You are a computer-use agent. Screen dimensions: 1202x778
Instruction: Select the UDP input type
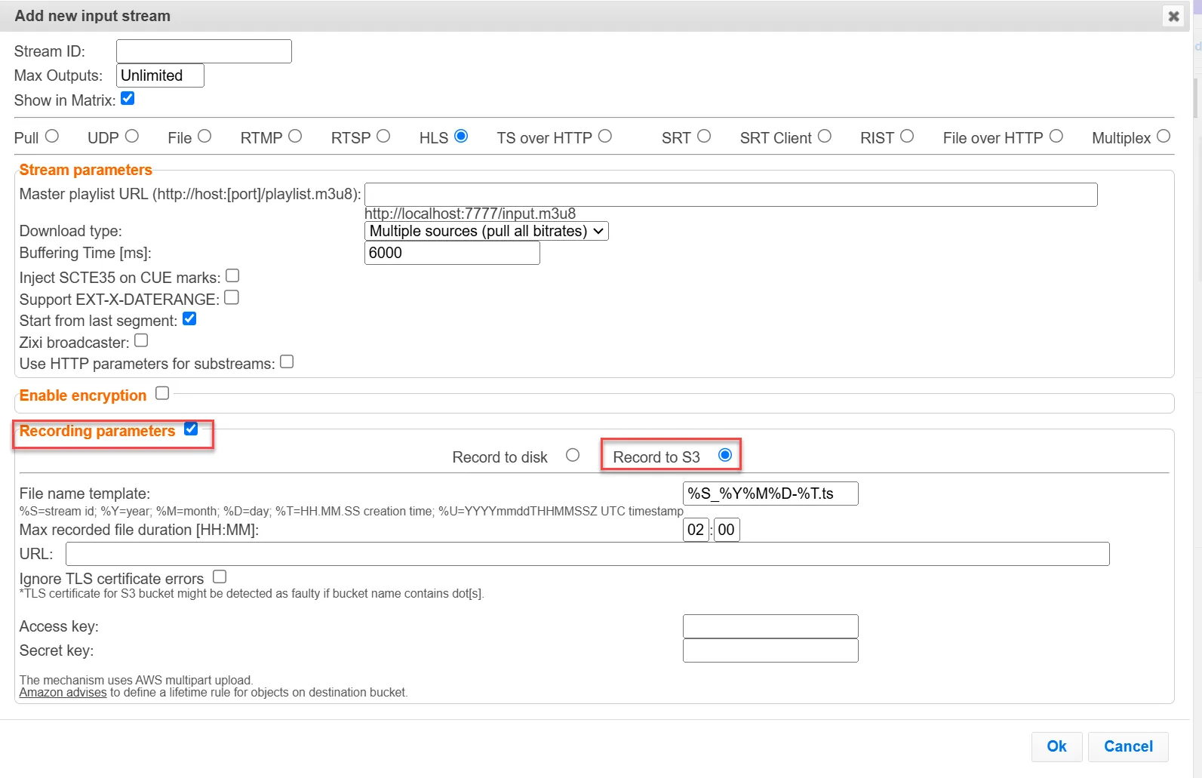pos(132,136)
